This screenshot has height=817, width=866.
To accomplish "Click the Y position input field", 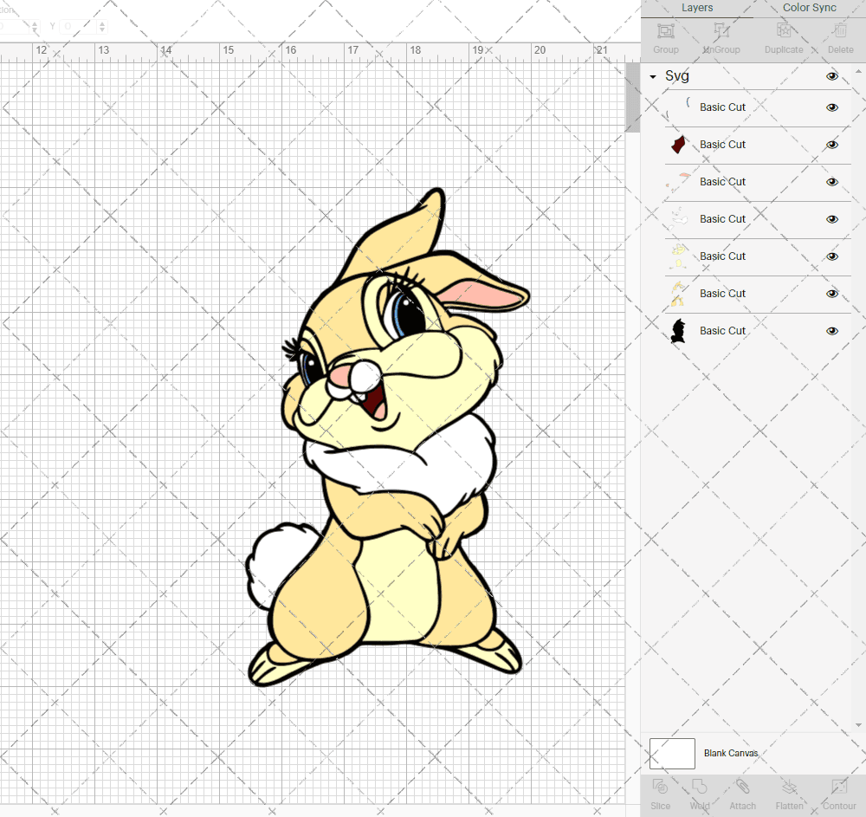I will pyautogui.click(x=79, y=26).
